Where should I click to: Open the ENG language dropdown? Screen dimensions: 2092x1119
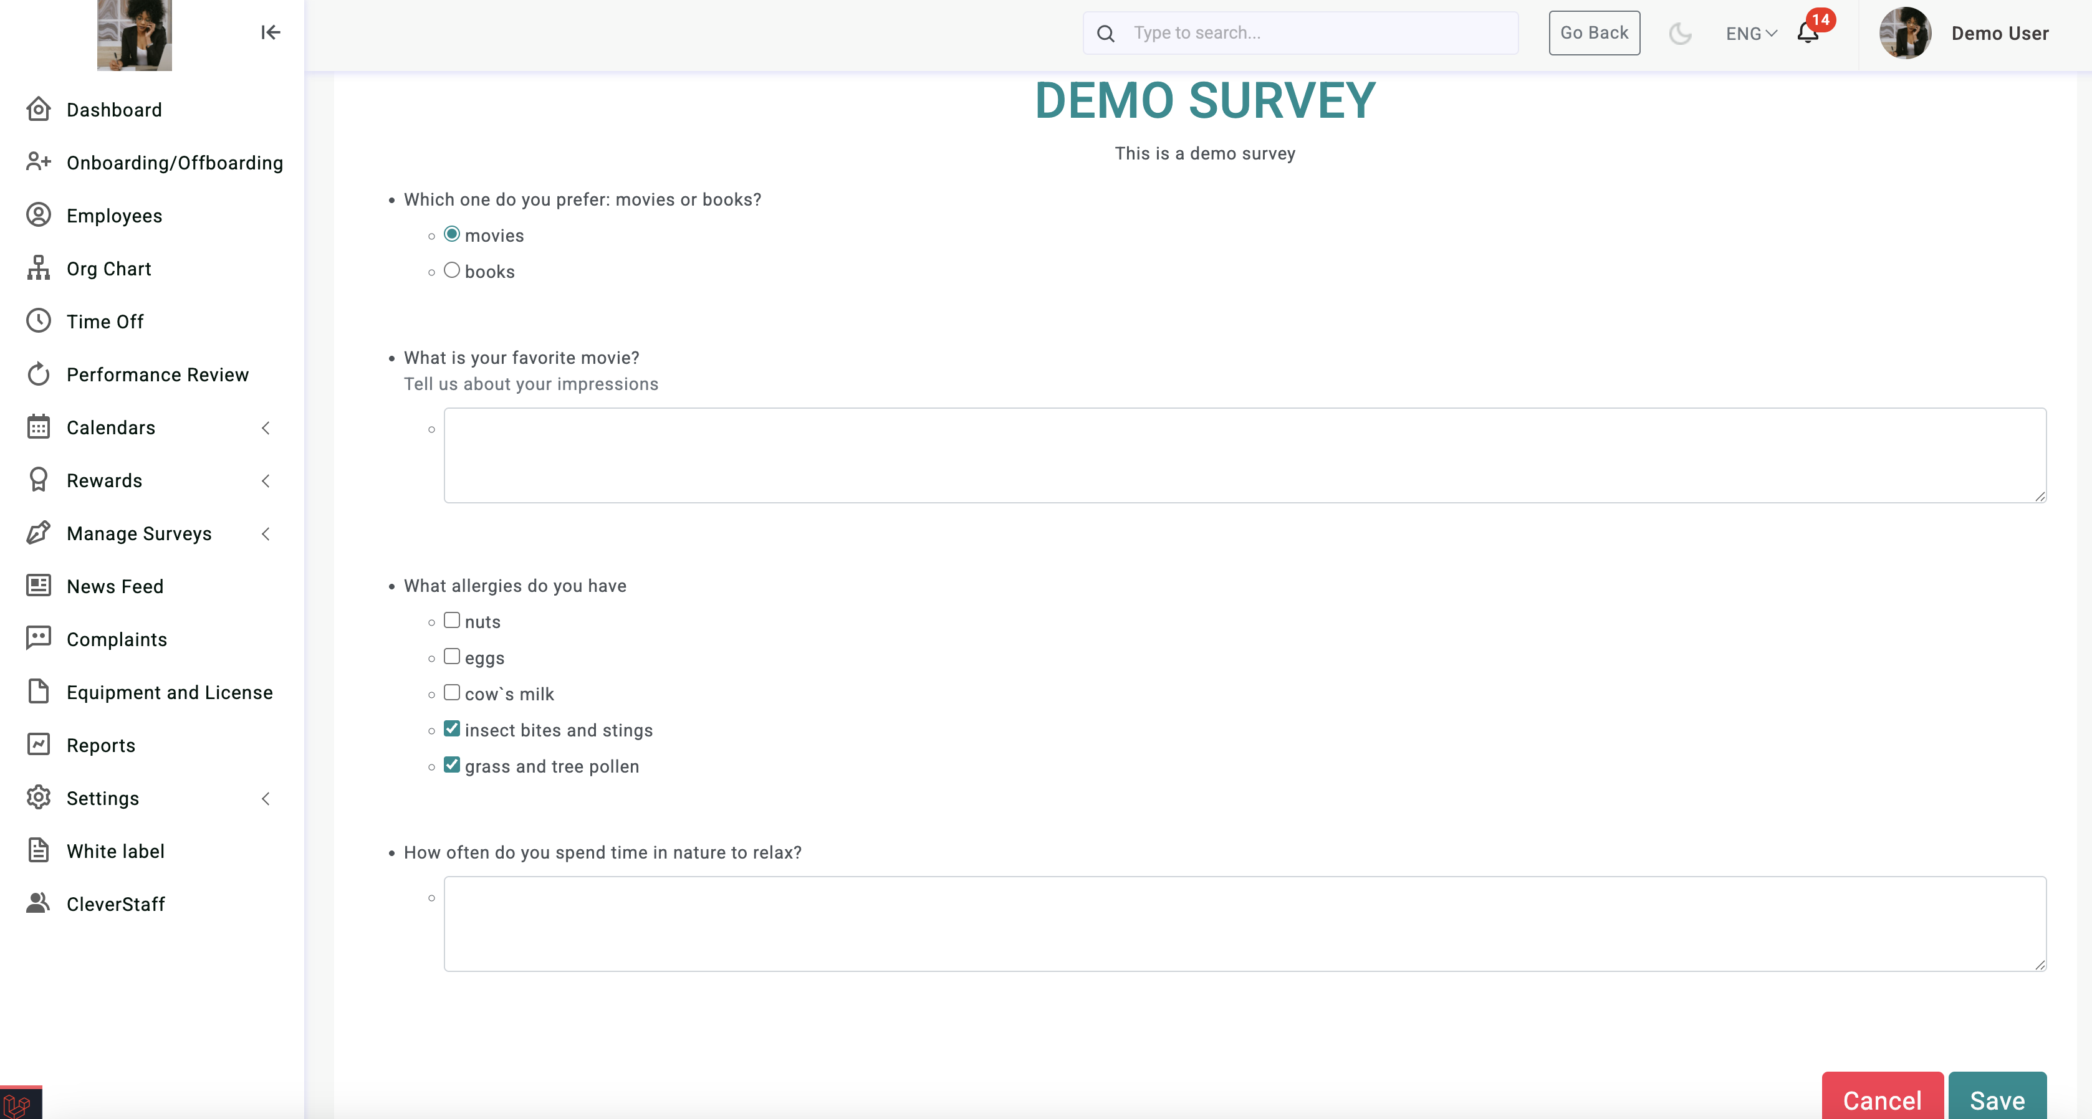[x=1752, y=33]
